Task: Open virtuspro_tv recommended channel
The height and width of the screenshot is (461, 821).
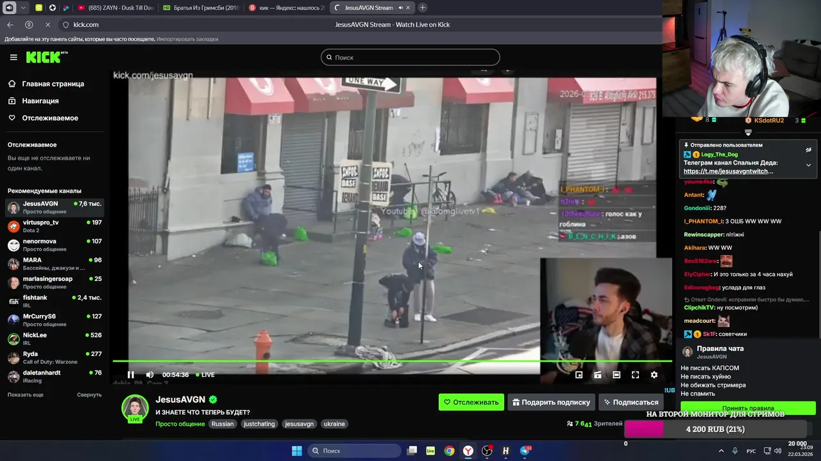Action: click(55, 226)
